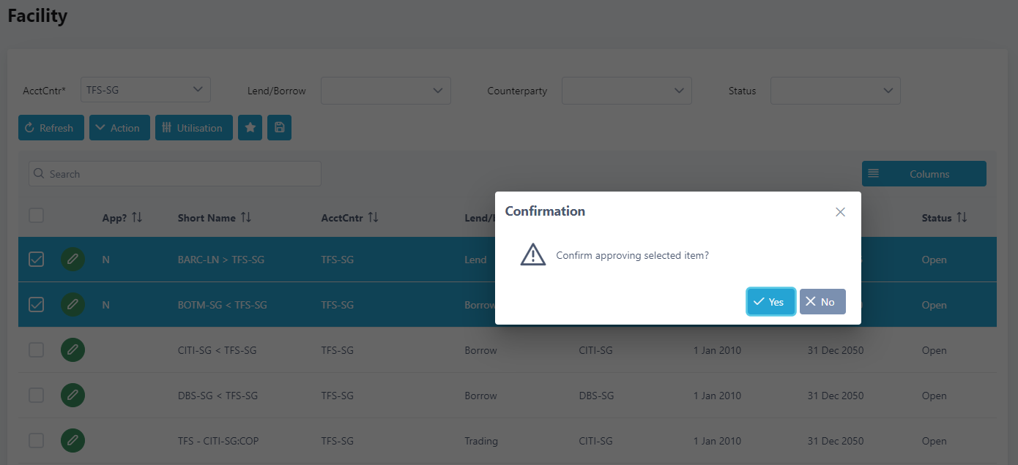1018x465 pixels.
Task: Confirm approval by clicking Yes
Action: [770, 302]
